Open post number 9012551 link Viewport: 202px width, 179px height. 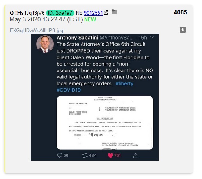93,13
